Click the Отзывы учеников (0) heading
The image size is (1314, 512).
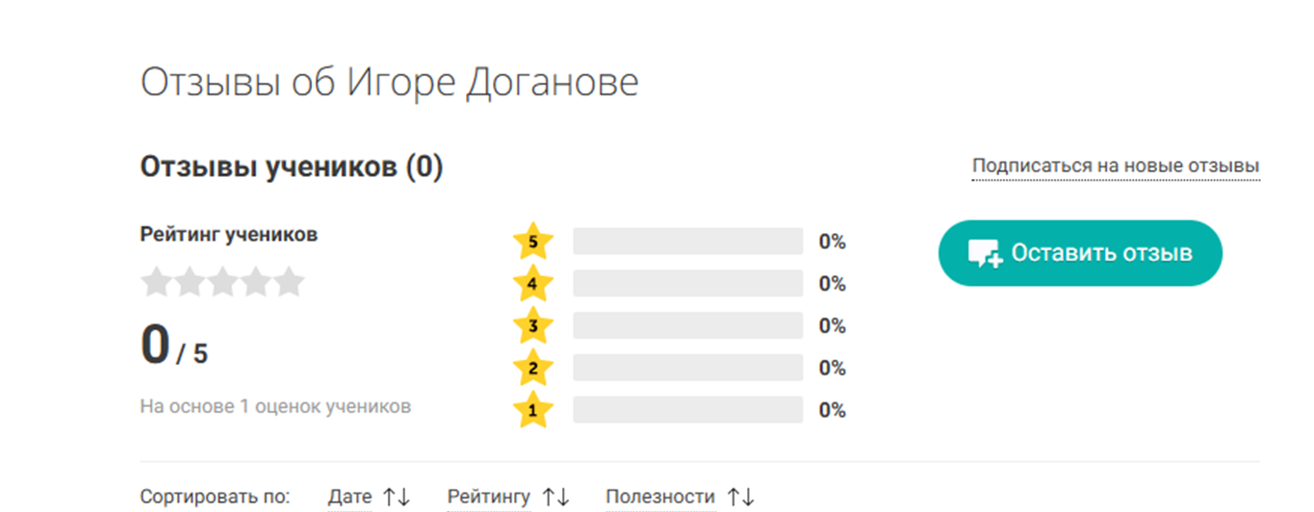(291, 167)
